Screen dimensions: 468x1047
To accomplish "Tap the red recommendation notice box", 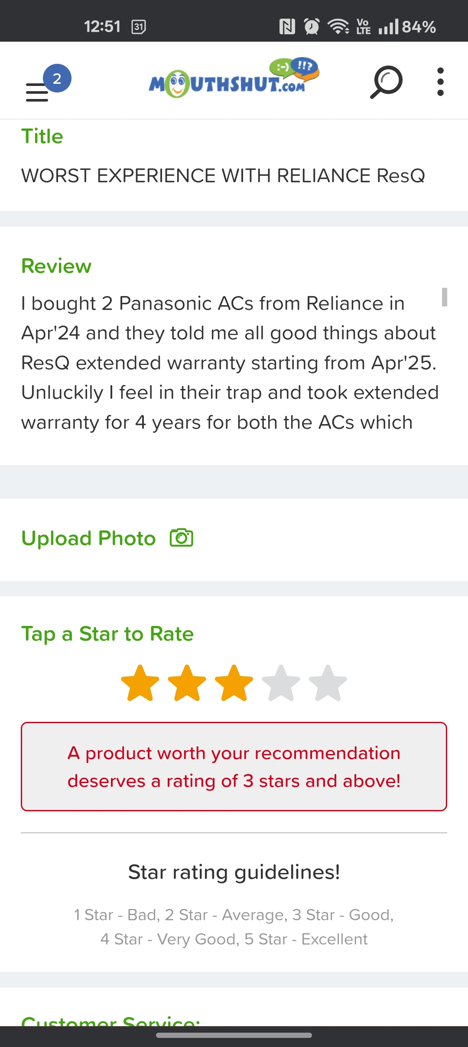I will [x=234, y=767].
